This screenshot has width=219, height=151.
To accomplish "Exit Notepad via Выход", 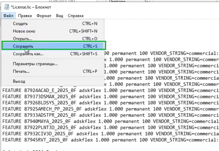I will (x=19, y=81).
